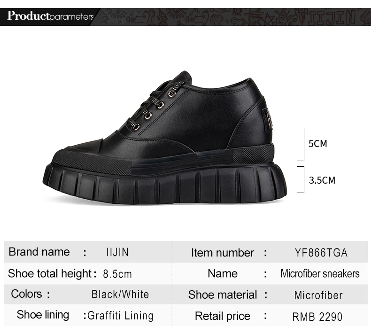371x326 pixels.
Task: Click the upper bracket beside 5CM
Action: pos(301,144)
